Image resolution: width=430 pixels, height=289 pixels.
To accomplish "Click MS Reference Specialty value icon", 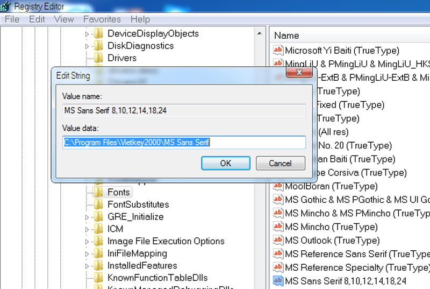I will coord(278,267).
